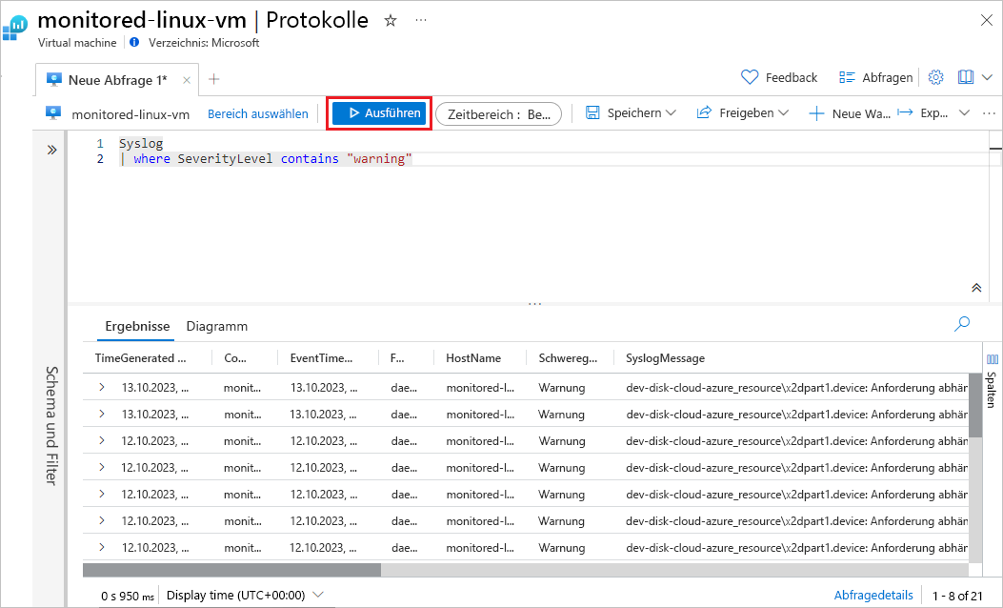Open the Spalten columns panel

click(993, 380)
